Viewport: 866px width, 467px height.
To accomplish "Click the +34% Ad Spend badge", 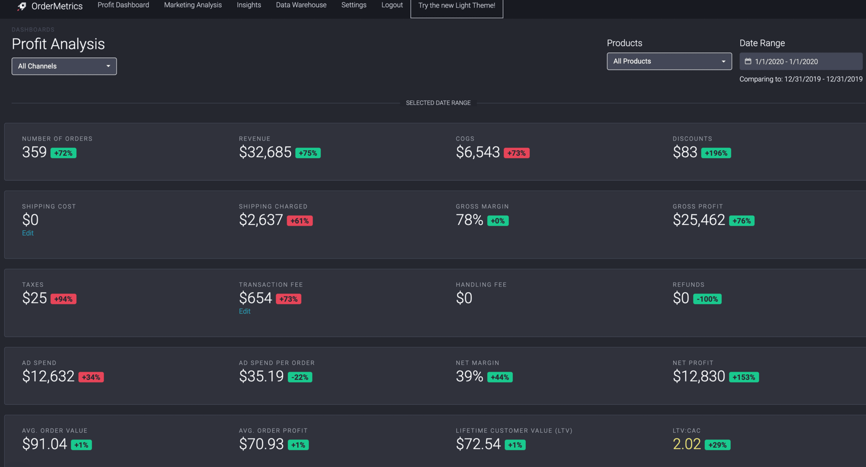I will click(x=91, y=377).
